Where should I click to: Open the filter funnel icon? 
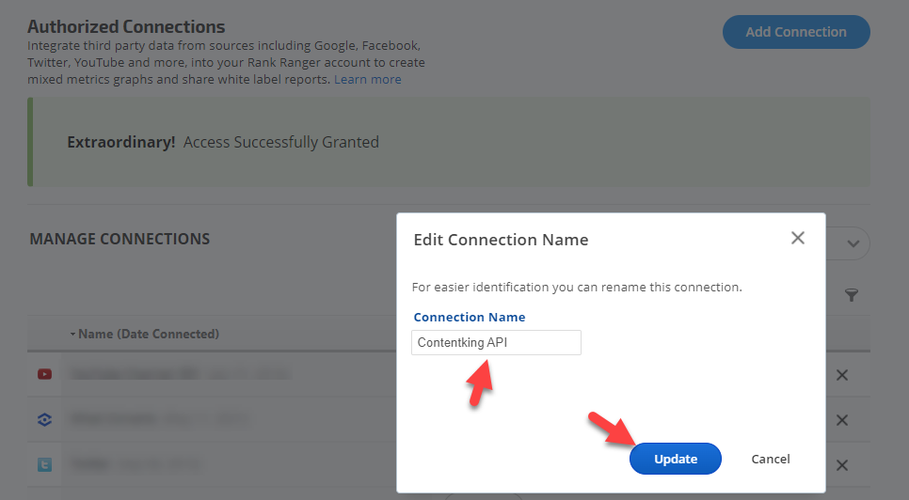[851, 295]
